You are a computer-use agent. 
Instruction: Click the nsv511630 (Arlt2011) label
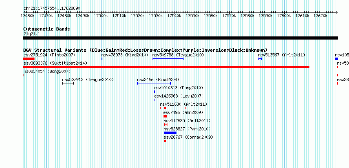coord(184,104)
